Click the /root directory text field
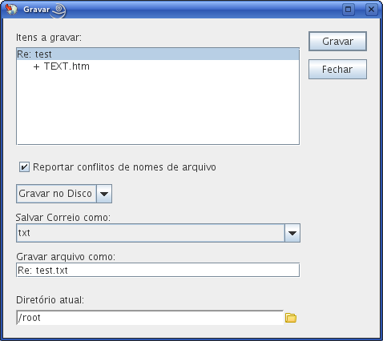Viewport: 383px width, 341px height. pyautogui.click(x=150, y=318)
